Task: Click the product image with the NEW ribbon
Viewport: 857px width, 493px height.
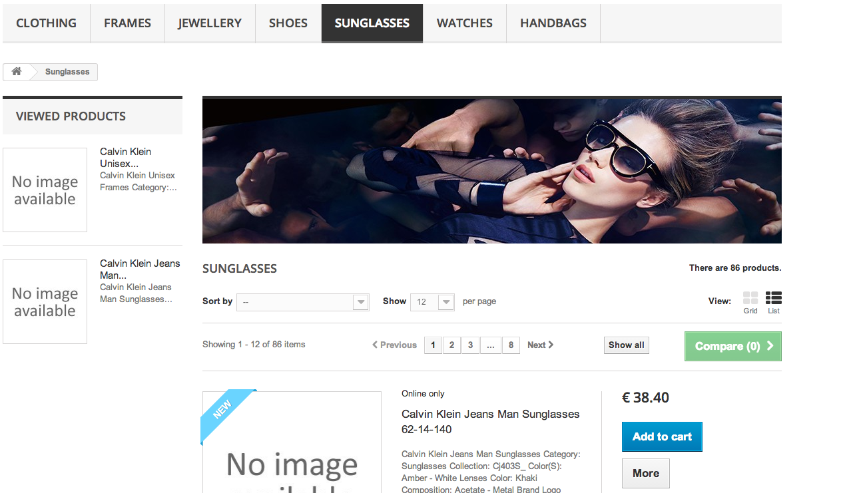Action: [x=292, y=442]
